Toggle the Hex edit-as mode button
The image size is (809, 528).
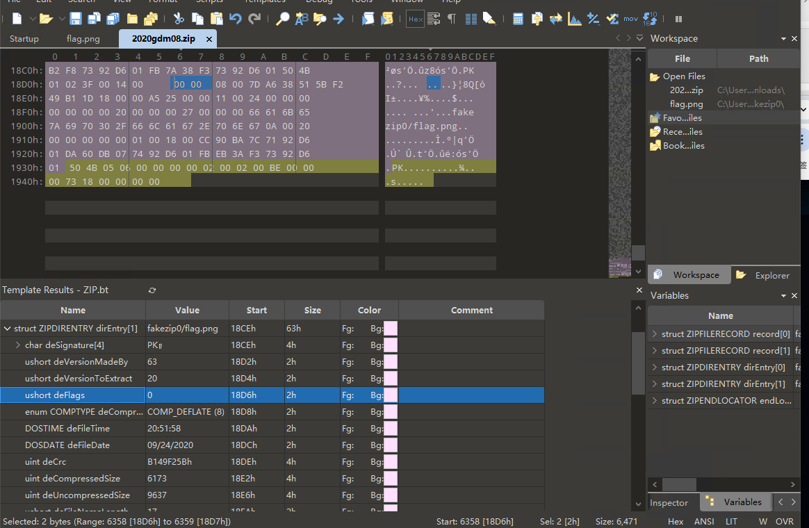(415, 19)
